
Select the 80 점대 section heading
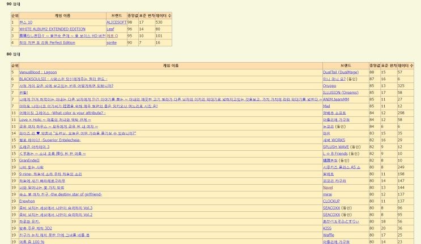click(13, 54)
